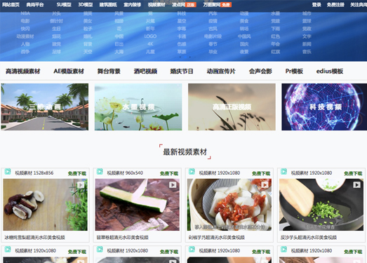
Task: Click the 快闪 tag link
Action: click(25, 29)
